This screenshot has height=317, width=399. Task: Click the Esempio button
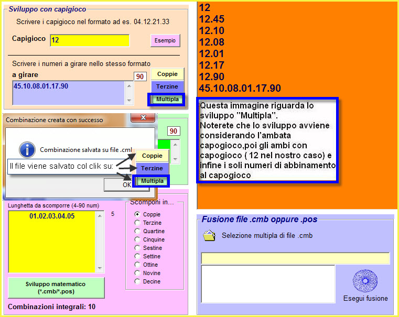tap(165, 40)
